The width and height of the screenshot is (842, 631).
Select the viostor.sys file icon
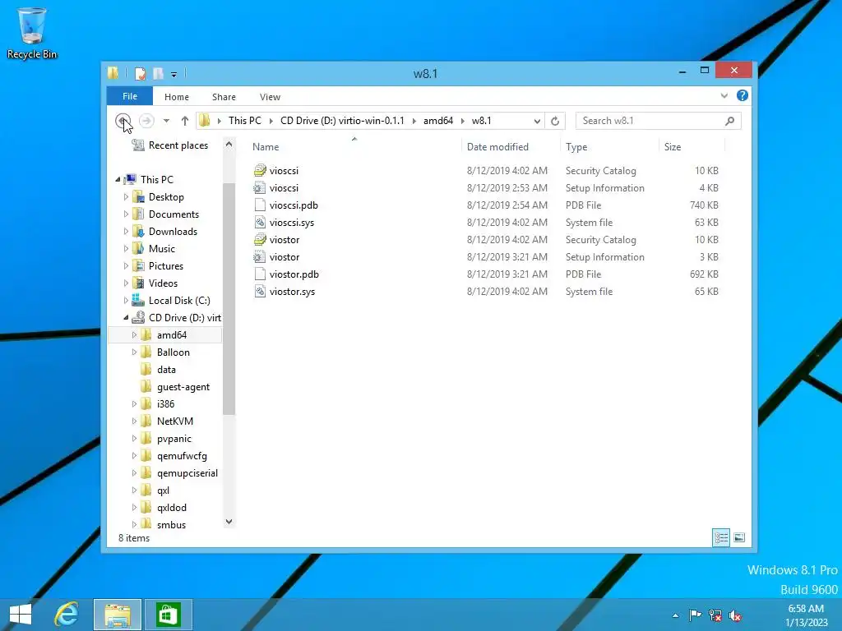[260, 292]
